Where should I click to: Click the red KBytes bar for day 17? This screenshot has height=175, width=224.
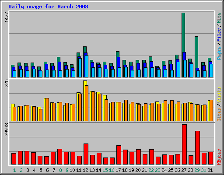(x=119, y=155)
